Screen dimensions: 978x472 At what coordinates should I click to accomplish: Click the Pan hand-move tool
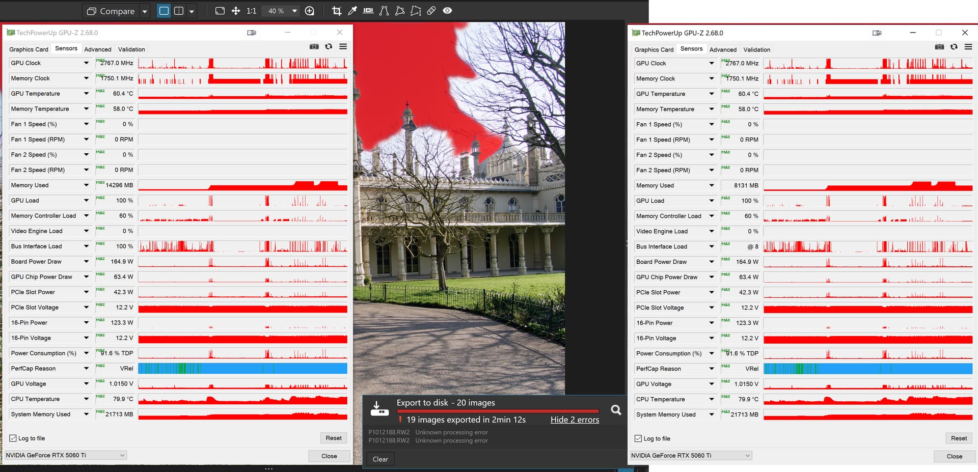(236, 11)
